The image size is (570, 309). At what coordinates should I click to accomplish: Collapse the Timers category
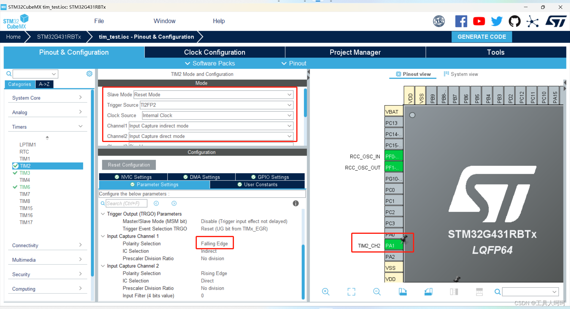pos(47,127)
